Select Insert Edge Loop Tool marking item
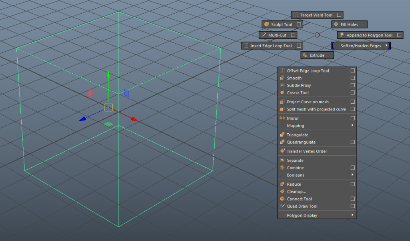 [272, 46]
